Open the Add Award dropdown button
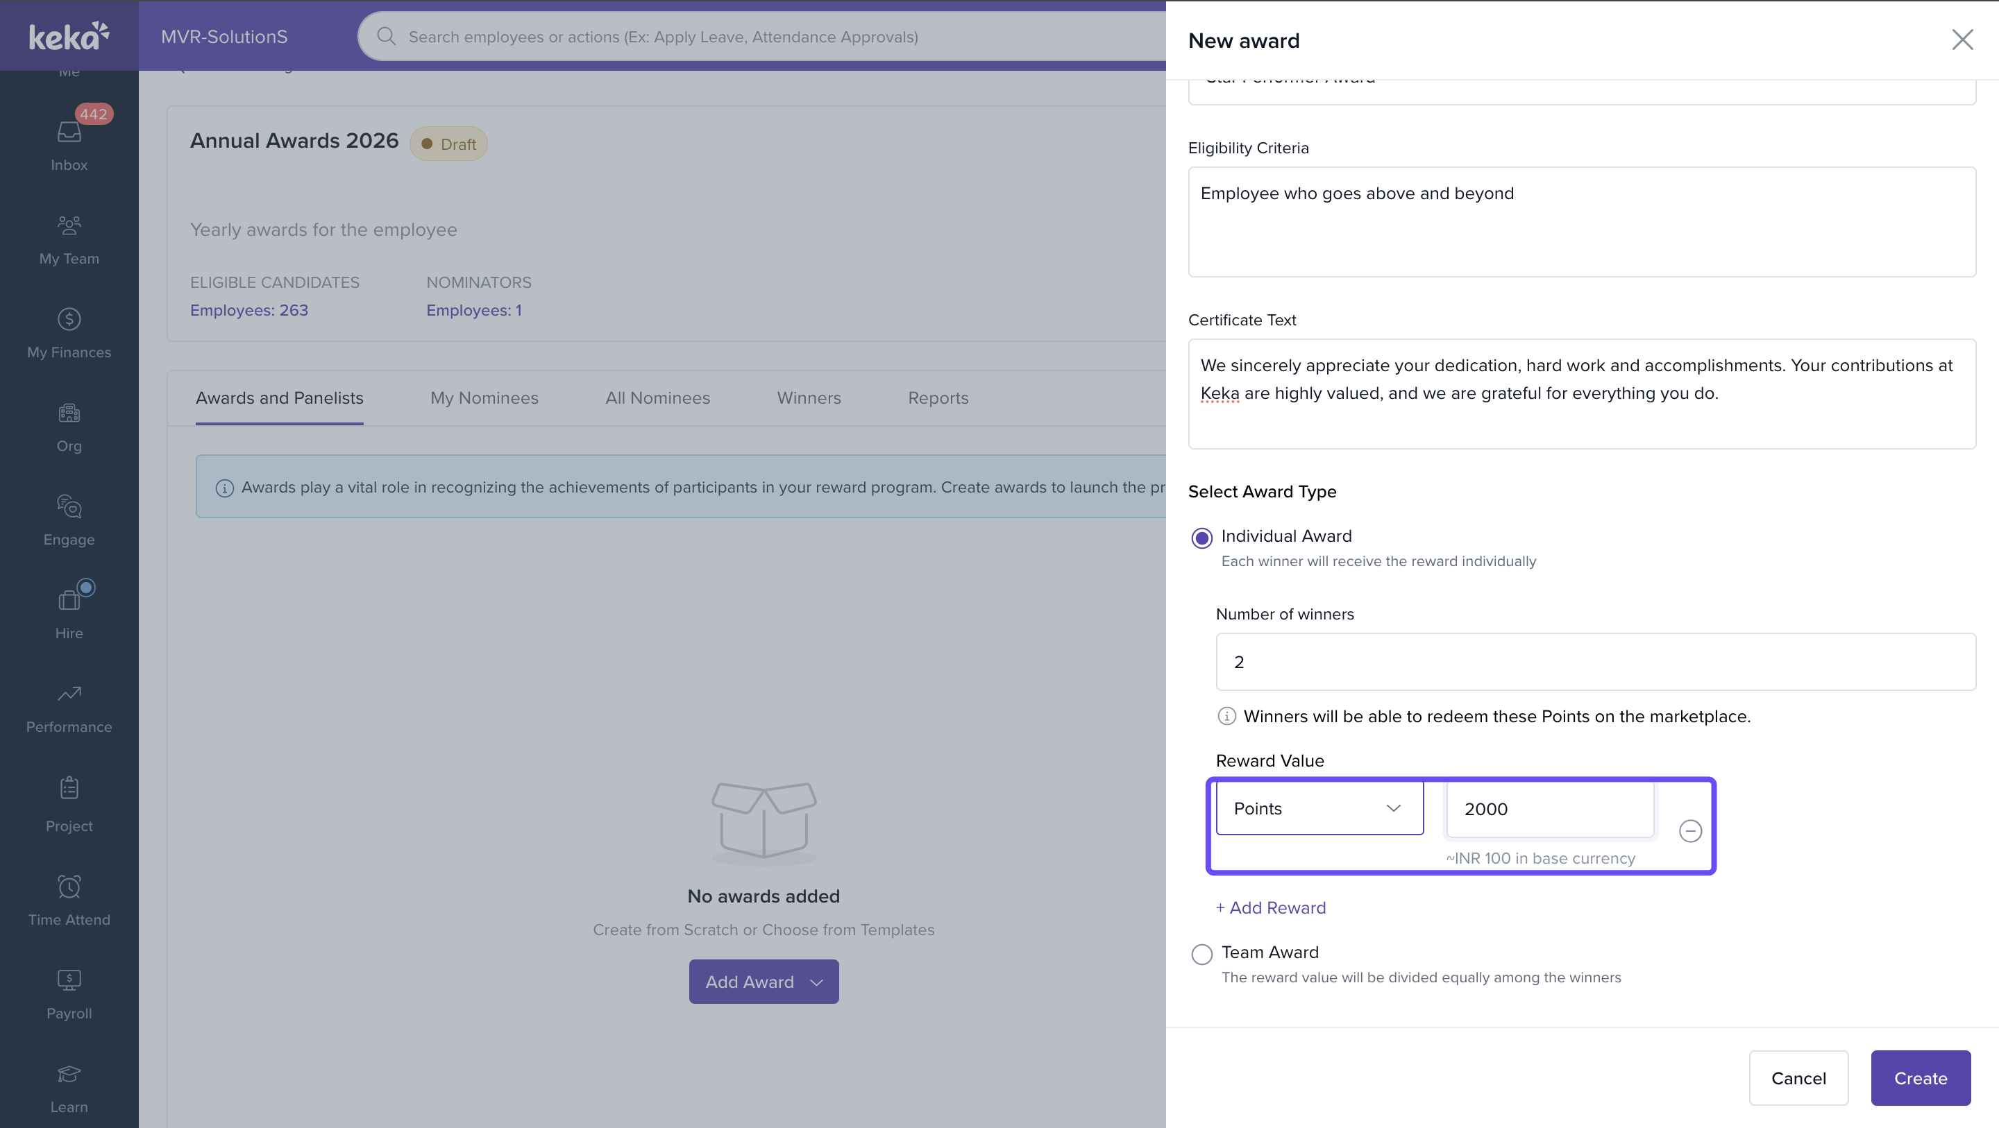This screenshot has width=1999, height=1128. pos(764,982)
